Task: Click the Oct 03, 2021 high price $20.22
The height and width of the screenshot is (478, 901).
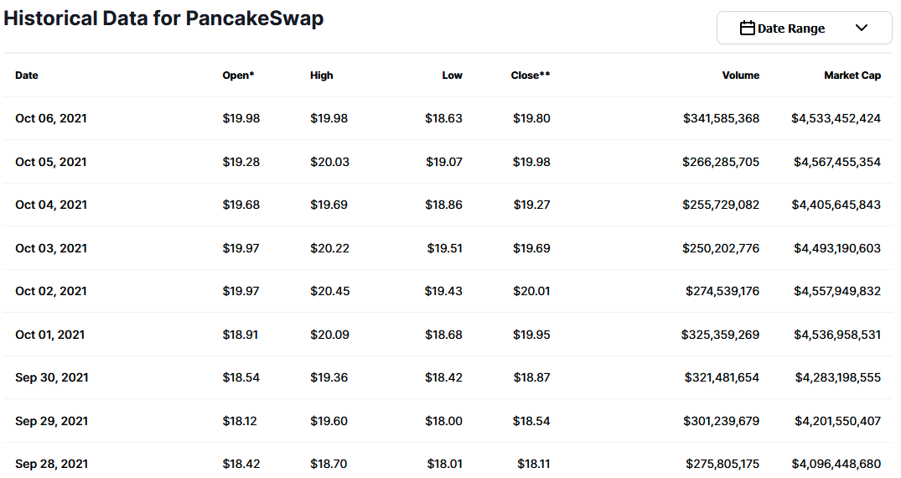Action: (x=330, y=248)
